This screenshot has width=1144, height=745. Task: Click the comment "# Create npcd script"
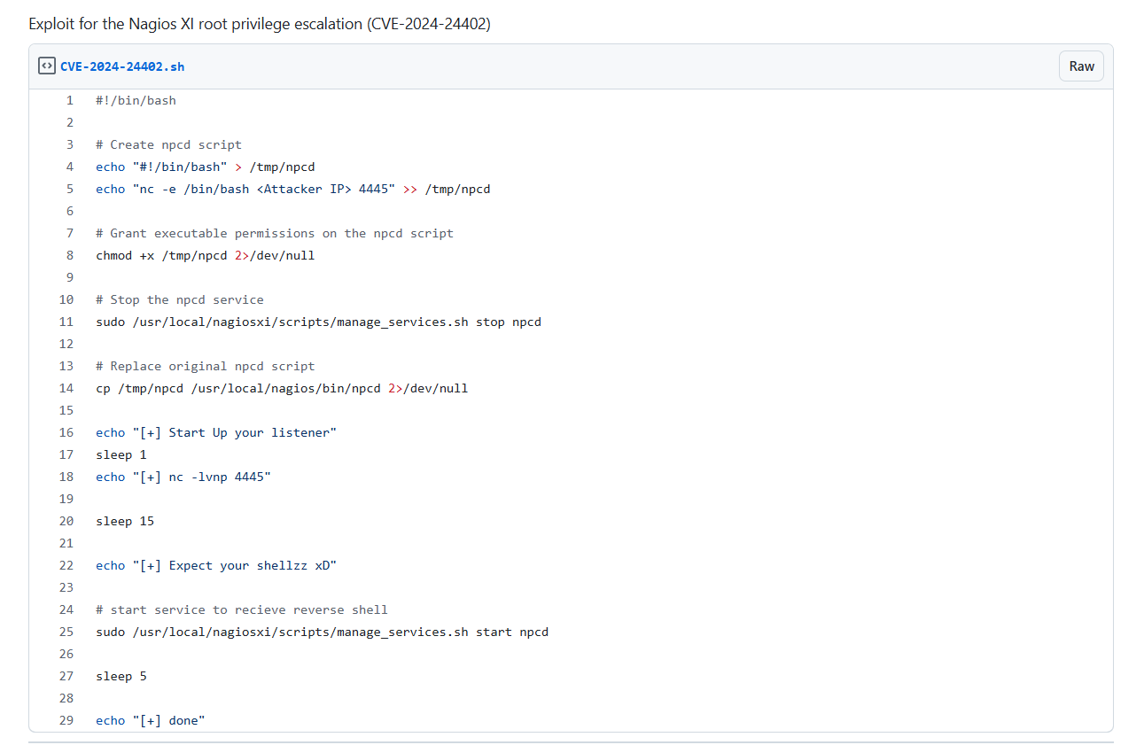(x=168, y=144)
